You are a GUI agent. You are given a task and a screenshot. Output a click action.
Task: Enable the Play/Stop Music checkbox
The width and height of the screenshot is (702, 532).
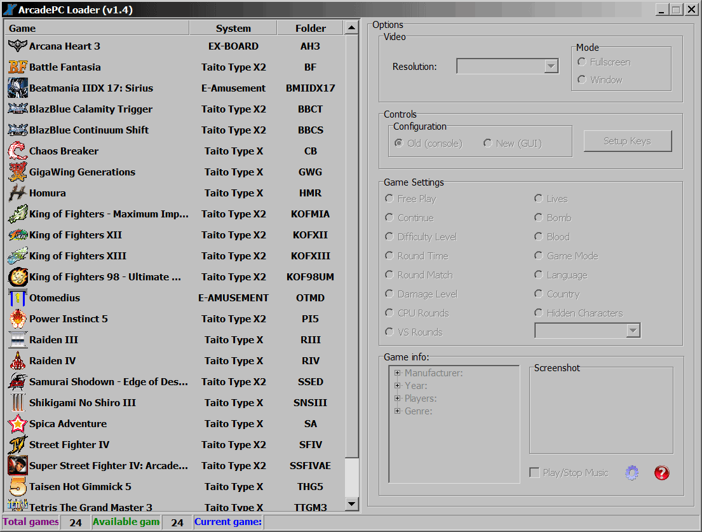535,473
